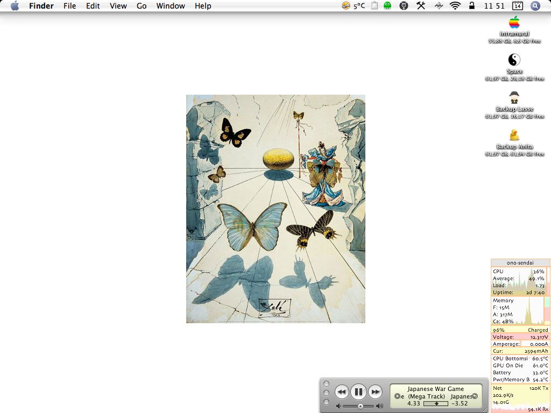Open the Window menu
Screen dimensions: 551x413
[171, 6]
